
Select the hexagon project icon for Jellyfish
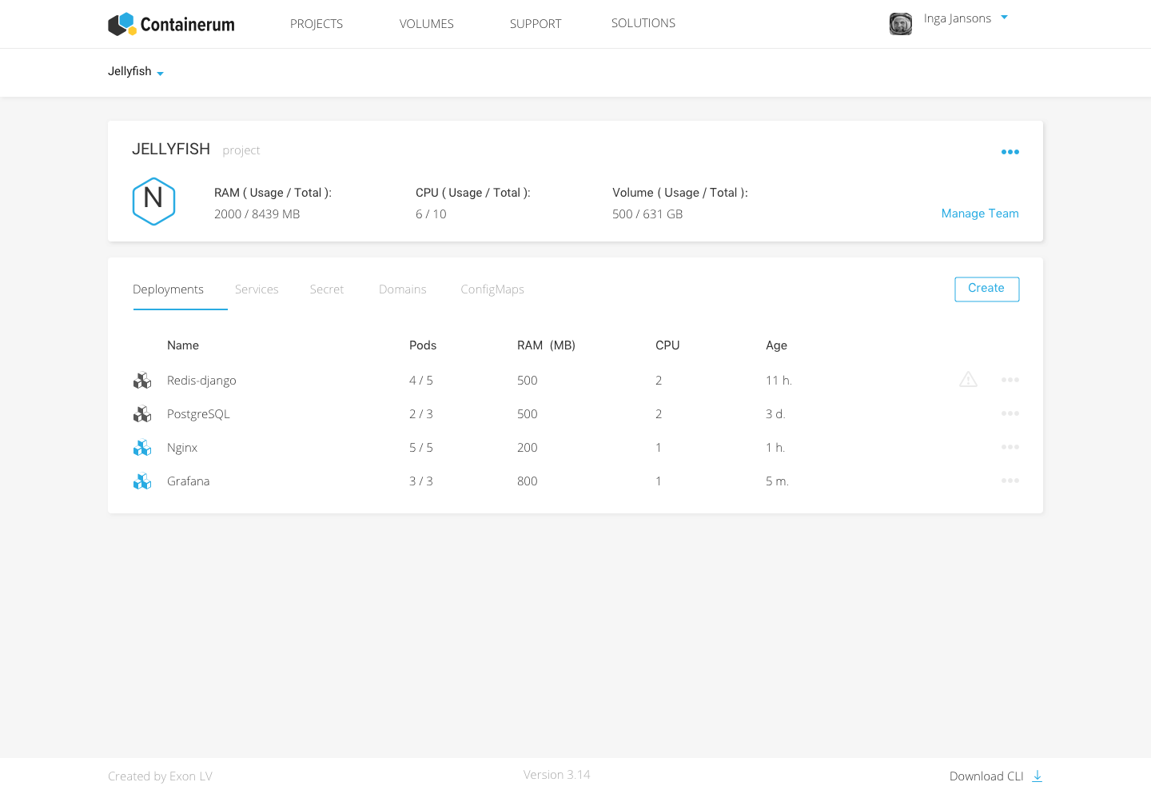[x=153, y=201]
